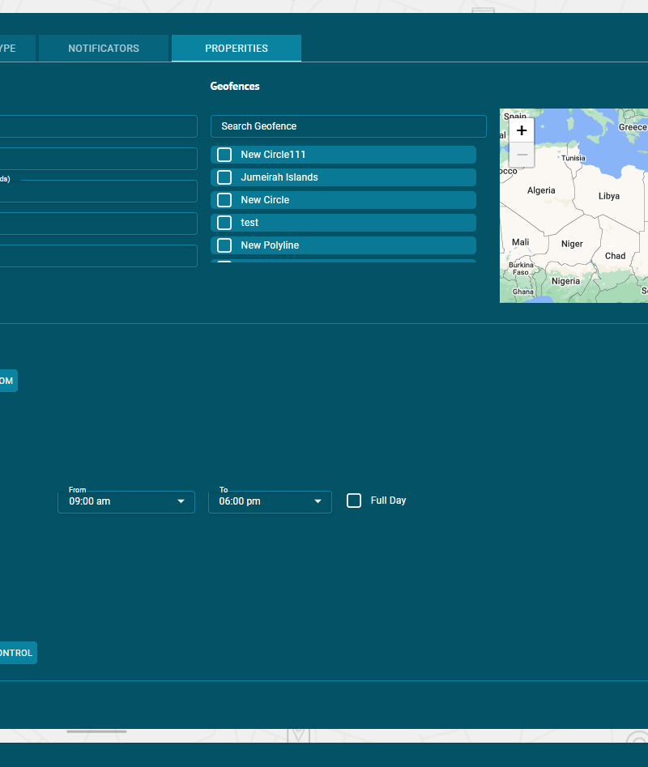The image size is (648, 767).
Task: Click the Jumeirah Islands label
Action: tap(279, 177)
